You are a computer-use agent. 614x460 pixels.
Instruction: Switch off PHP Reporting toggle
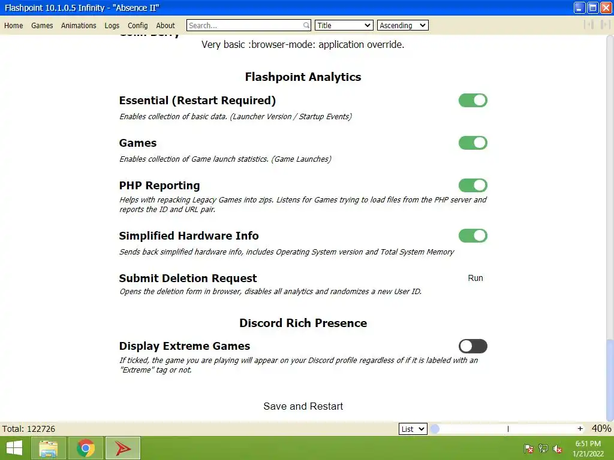point(473,186)
